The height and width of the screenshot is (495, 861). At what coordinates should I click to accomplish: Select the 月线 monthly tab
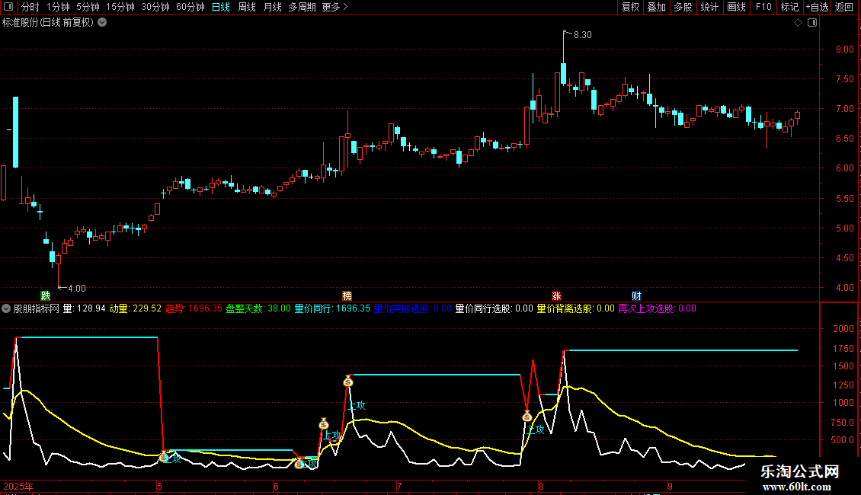click(272, 7)
